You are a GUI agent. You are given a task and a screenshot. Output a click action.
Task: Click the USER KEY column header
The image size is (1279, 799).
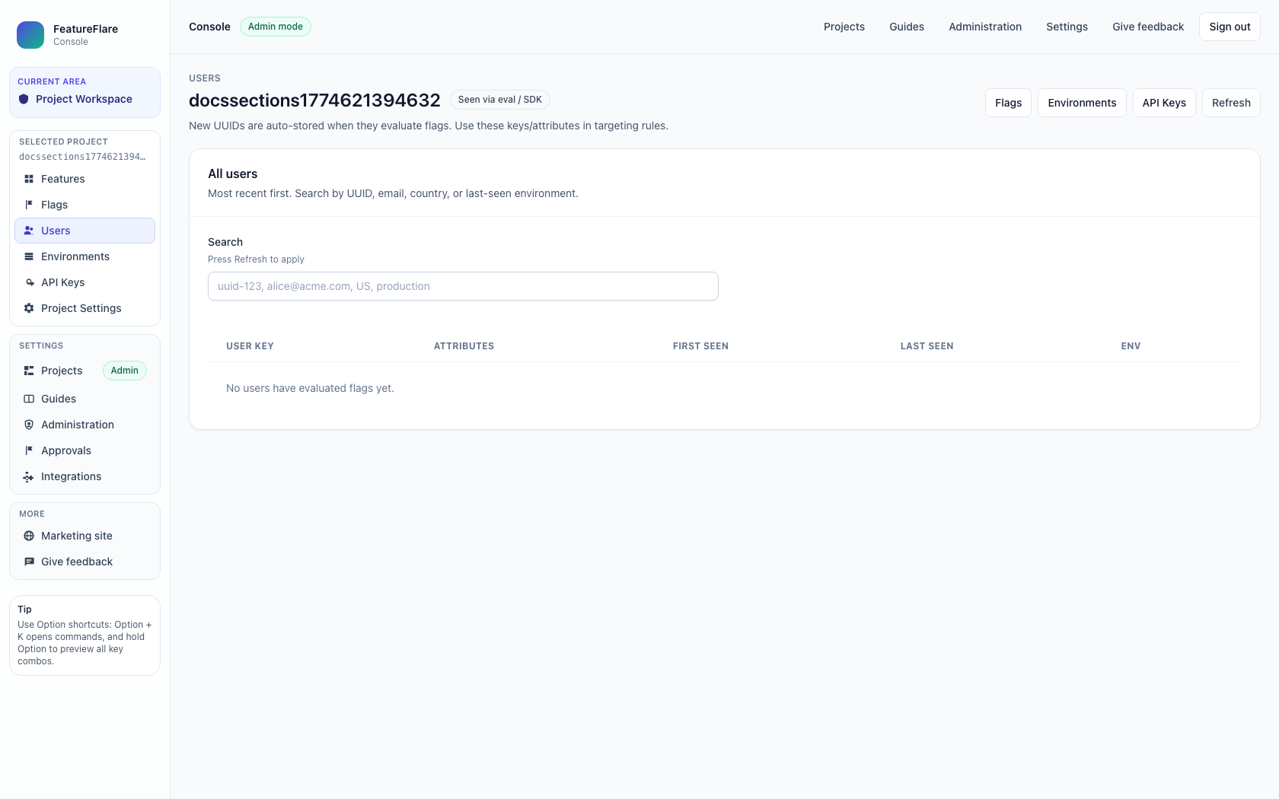click(x=250, y=346)
